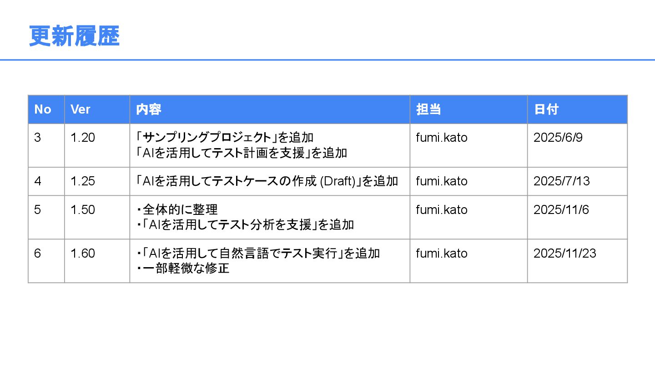Click the row number 4 cell

38,181
